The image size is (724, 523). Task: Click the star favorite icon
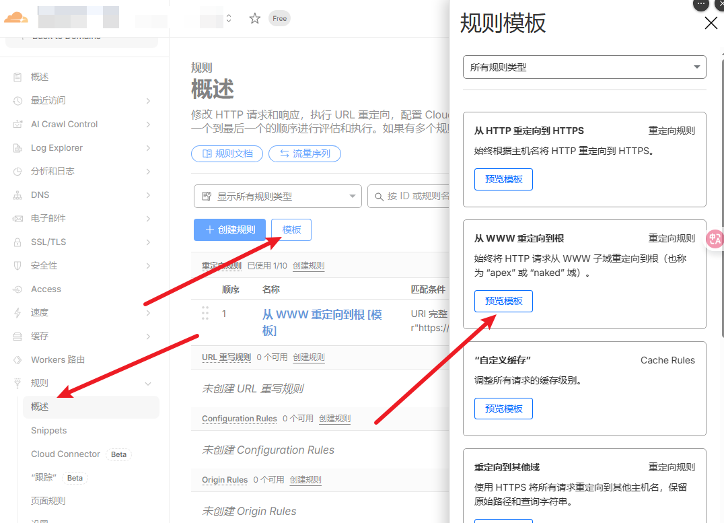click(x=254, y=19)
